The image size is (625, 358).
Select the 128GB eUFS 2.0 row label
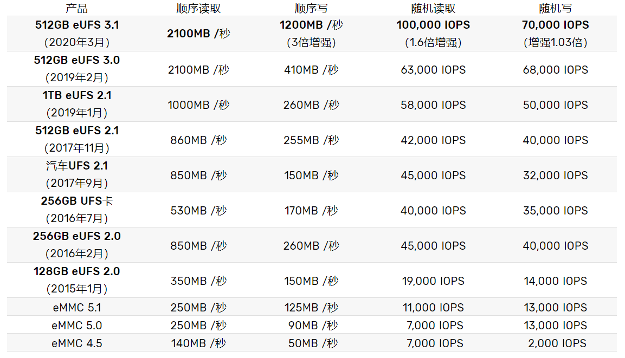[77, 280]
